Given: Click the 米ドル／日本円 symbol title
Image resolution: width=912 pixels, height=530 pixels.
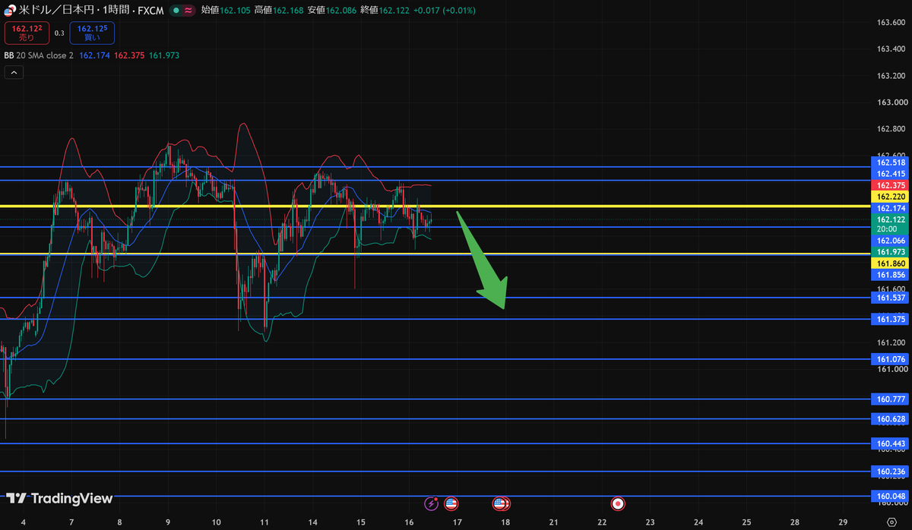Looking at the screenshot, I should 57,11.
